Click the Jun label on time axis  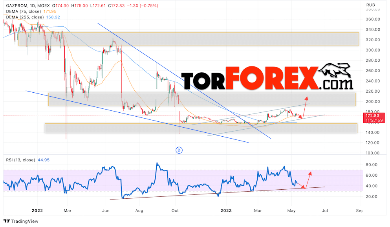point(106,211)
